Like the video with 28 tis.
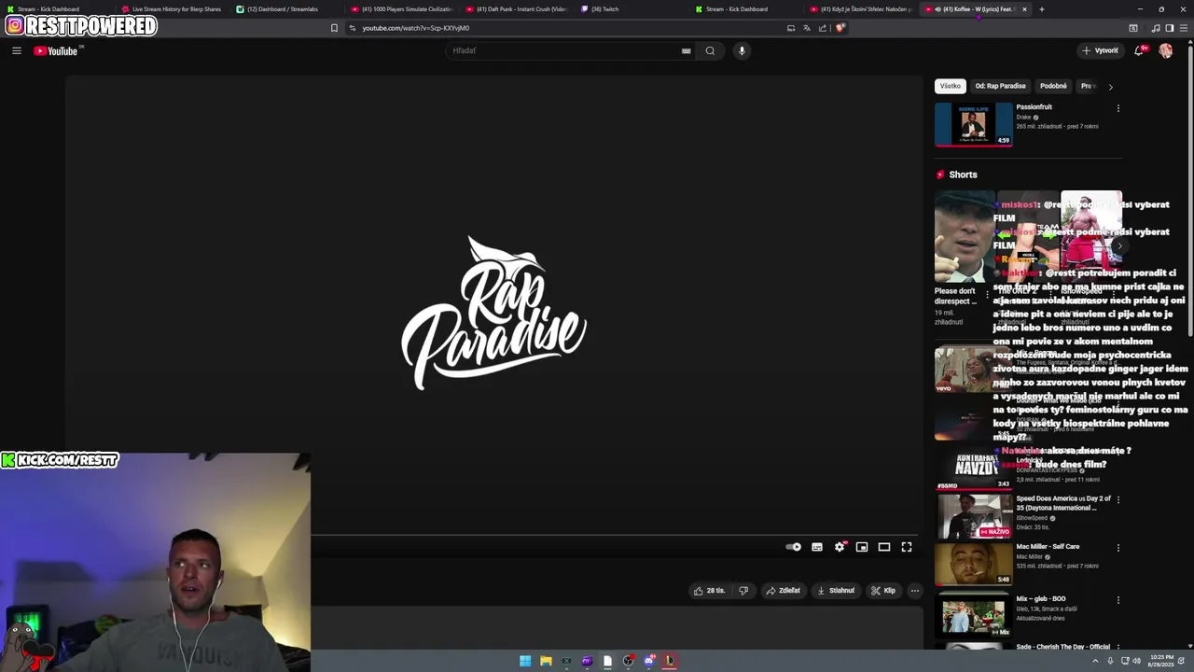The image size is (1194, 672). click(709, 590)
